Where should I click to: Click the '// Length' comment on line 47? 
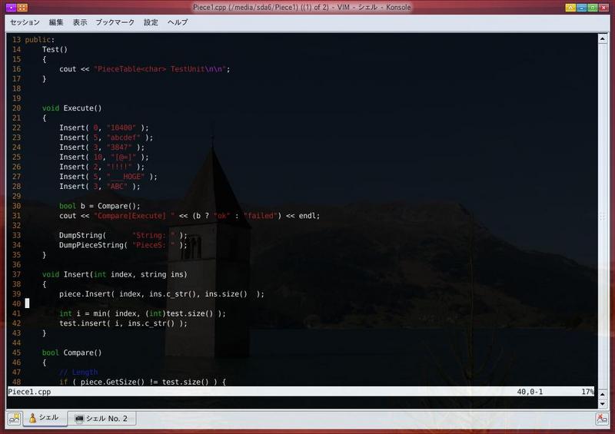pos(78,372)
